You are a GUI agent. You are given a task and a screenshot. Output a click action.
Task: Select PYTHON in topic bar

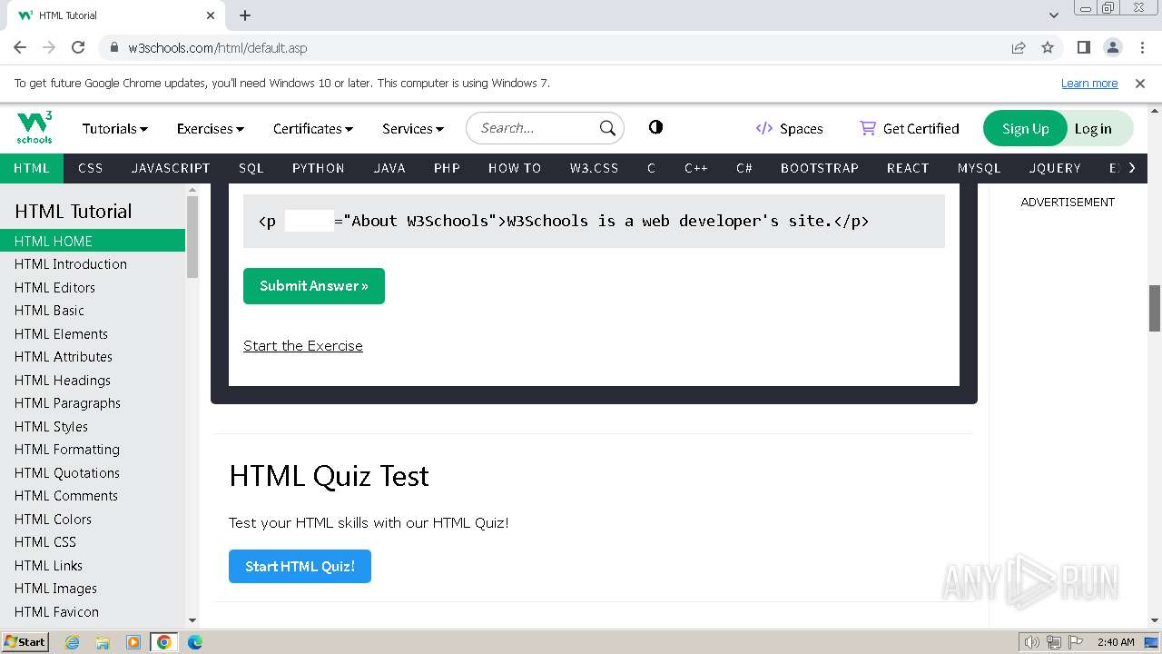click(x=319, y=168)
